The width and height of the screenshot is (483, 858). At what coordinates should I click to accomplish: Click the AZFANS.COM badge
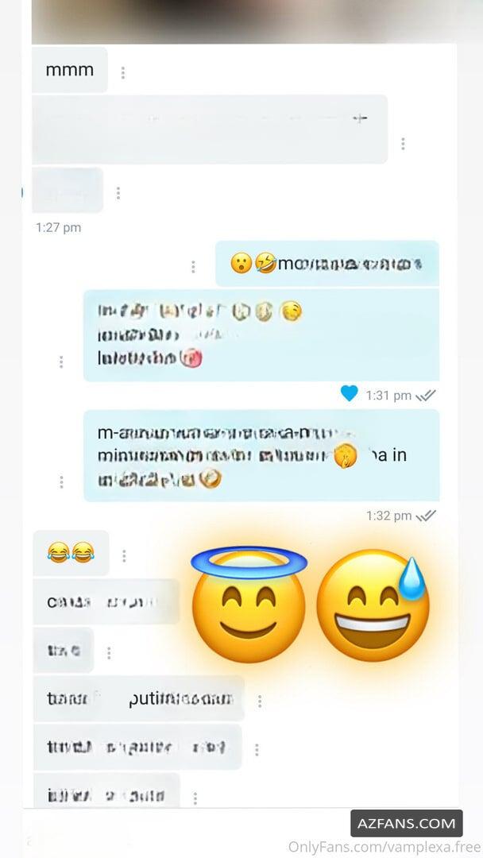[407, 823]
